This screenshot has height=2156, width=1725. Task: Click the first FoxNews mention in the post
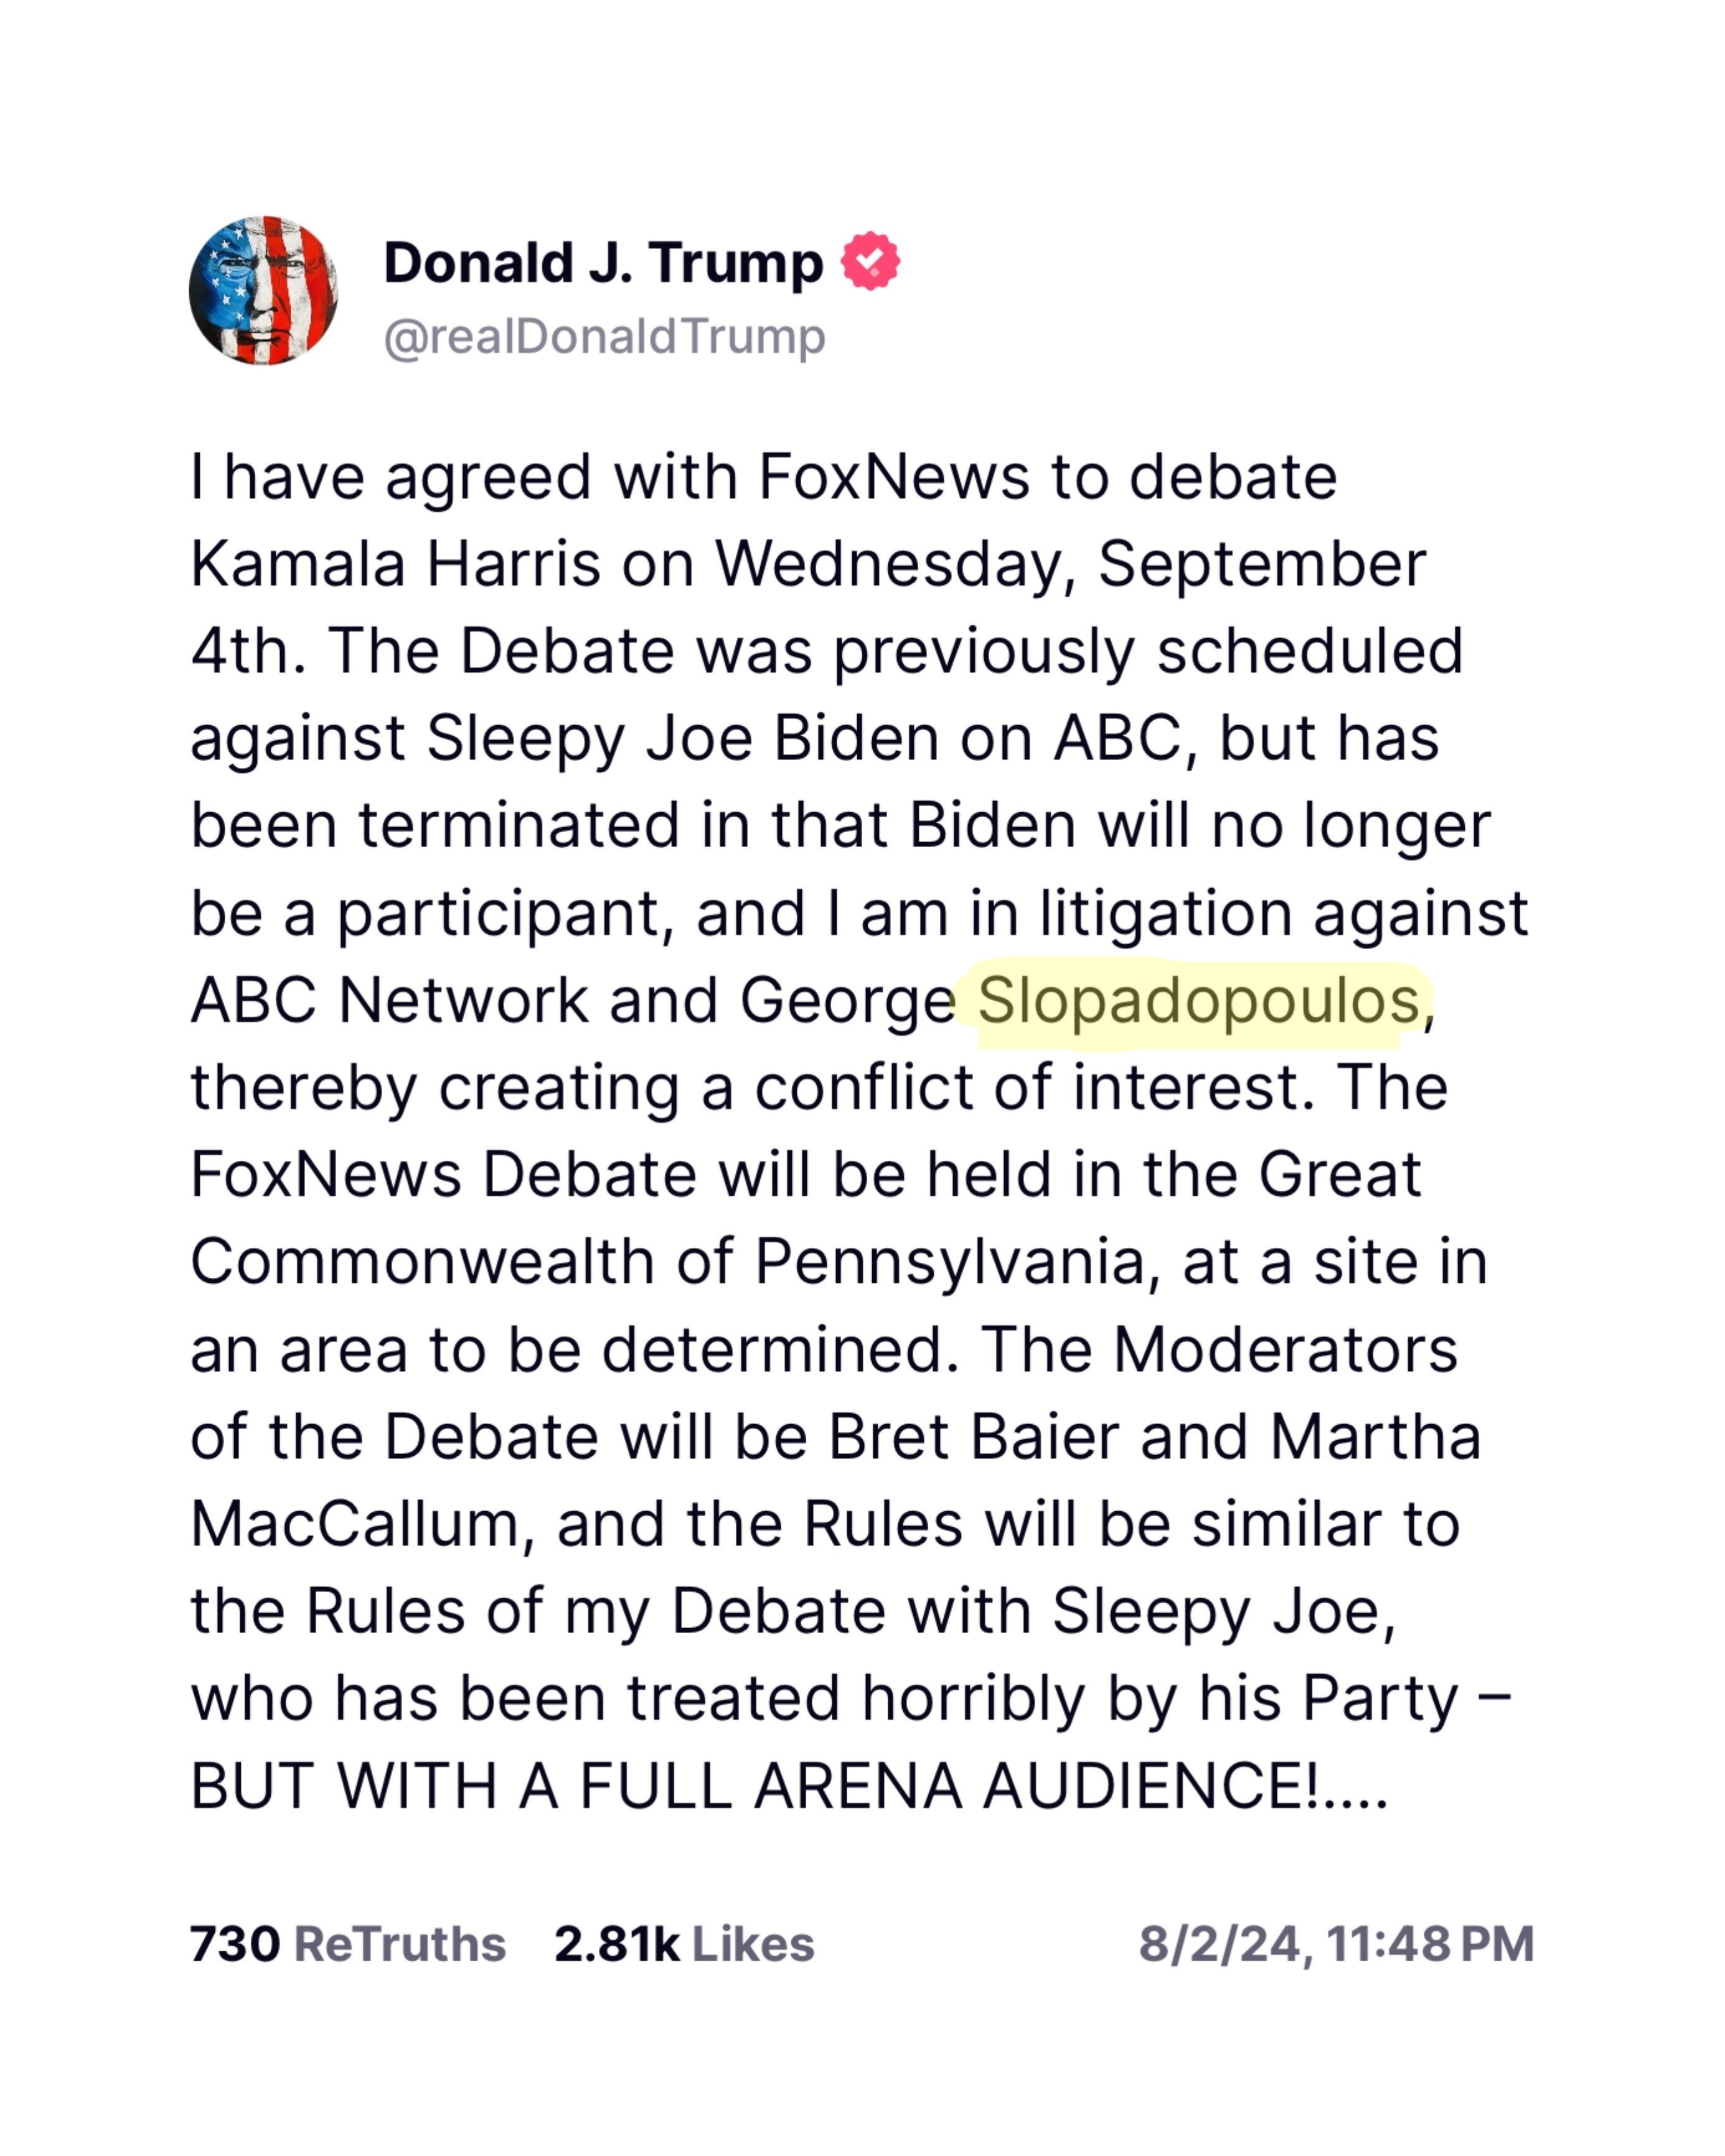tap(894, 477)
